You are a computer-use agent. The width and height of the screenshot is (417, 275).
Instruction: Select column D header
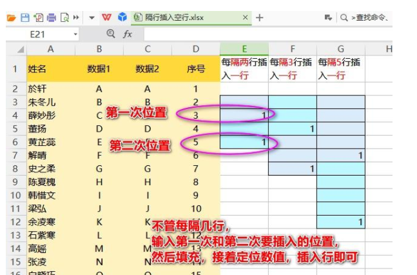pyautogui.click(x=196, y=49)
